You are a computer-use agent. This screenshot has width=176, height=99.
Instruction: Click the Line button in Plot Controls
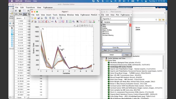coord(116,50)
